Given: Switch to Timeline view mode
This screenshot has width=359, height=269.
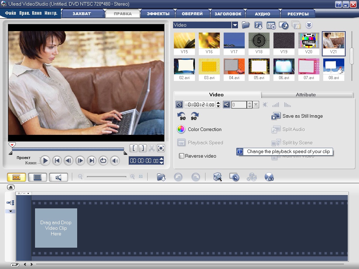Looking at the screenshot, I should (37, 178).
